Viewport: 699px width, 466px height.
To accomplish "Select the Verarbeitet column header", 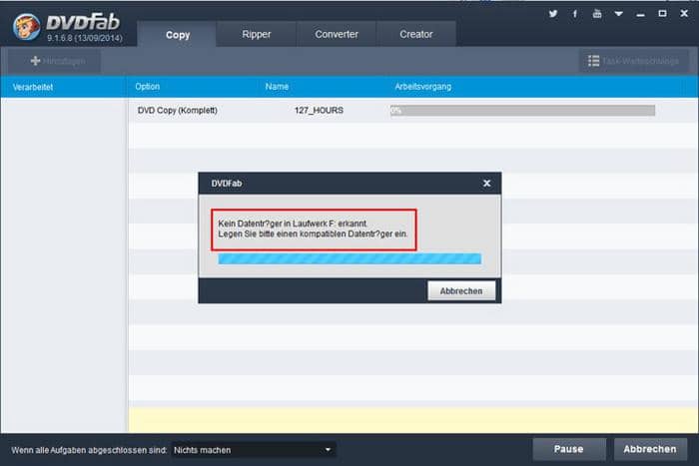I will [33, 87].
